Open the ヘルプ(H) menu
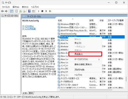The image size is (128, 99). coord(35,7)
